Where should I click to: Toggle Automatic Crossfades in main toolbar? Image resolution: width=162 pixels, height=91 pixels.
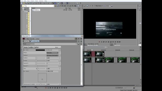(55, 3)
